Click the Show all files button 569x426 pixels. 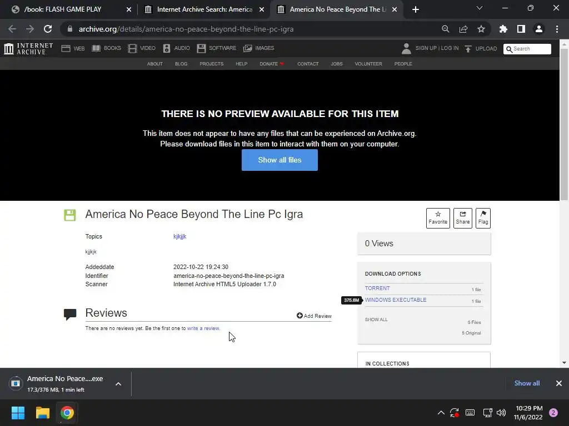tap(280, 160)
